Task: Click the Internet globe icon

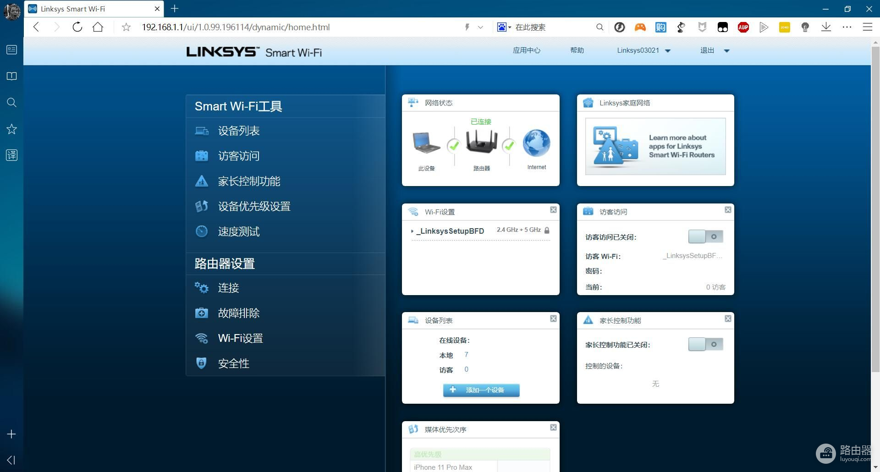Action: 536,143
